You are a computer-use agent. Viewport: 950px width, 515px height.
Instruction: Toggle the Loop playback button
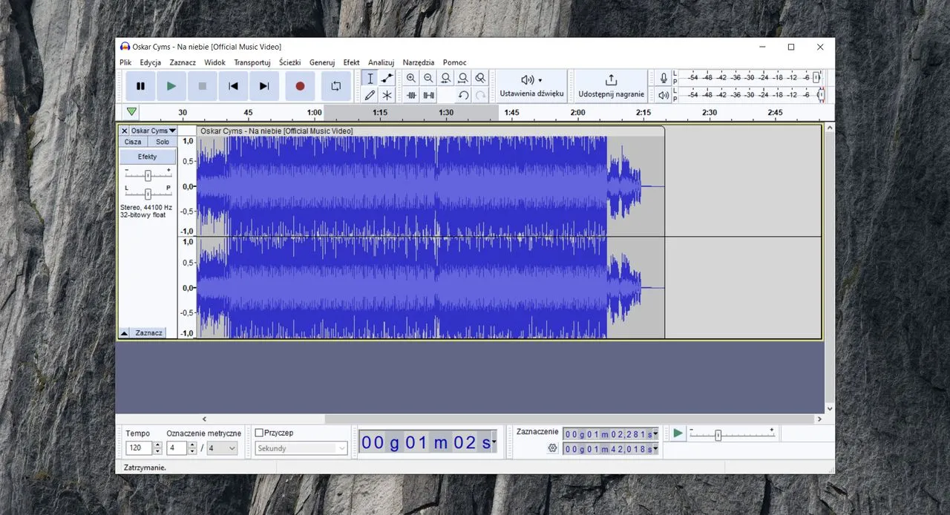pyautogui.click(x=335, y=86)
